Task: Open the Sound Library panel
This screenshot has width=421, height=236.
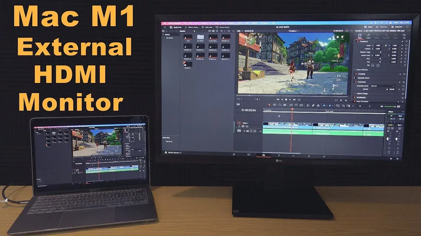Action: point(222,27)
